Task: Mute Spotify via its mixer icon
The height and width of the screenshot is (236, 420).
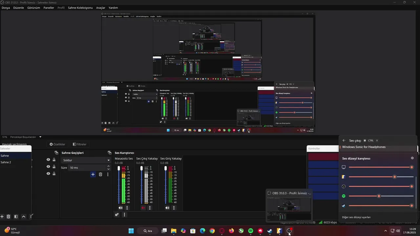Action: [344, 196]
